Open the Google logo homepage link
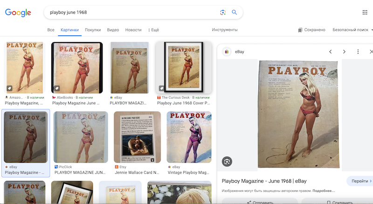Image resolution: width=373 pixels, height=204 pixels. [x=18, y=13]
